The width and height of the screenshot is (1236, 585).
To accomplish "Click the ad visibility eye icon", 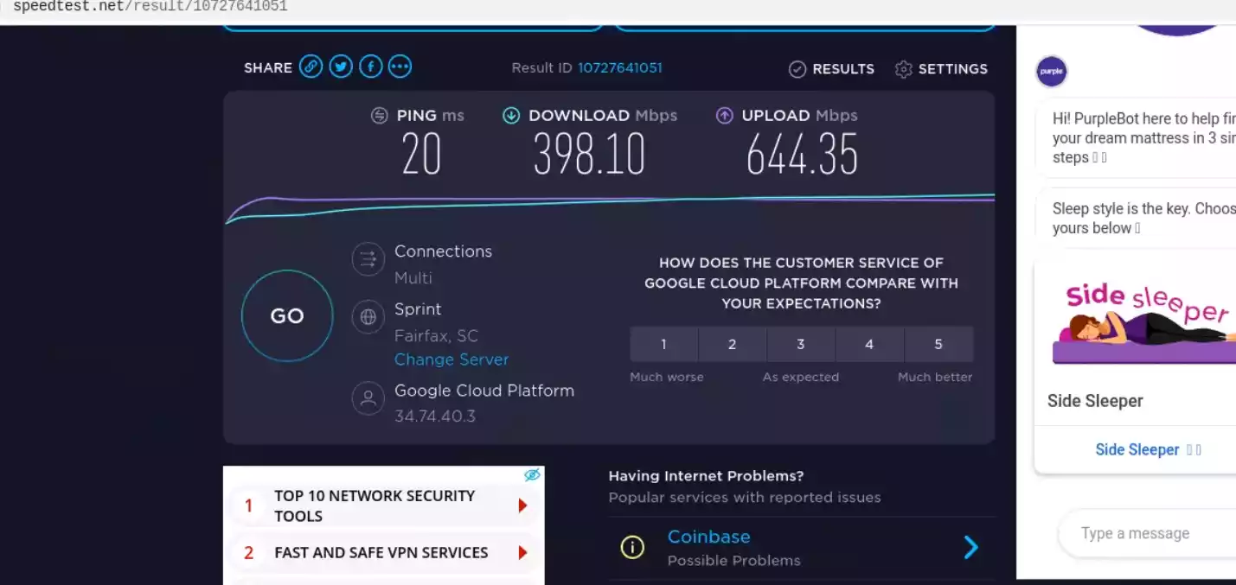I will (x=532, y=474).
